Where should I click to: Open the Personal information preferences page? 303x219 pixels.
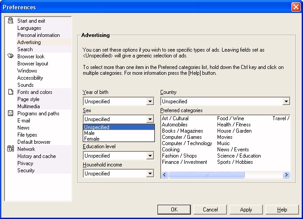[38, 35]
